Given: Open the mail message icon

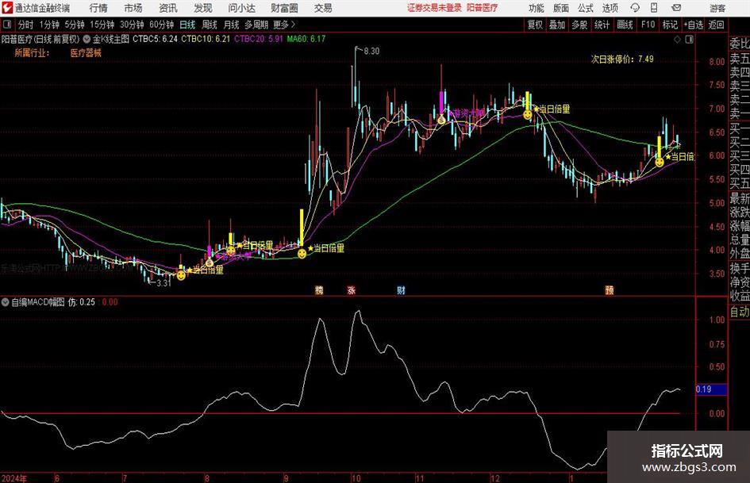Looking at the screenshot, I should (x=676, y=8).
